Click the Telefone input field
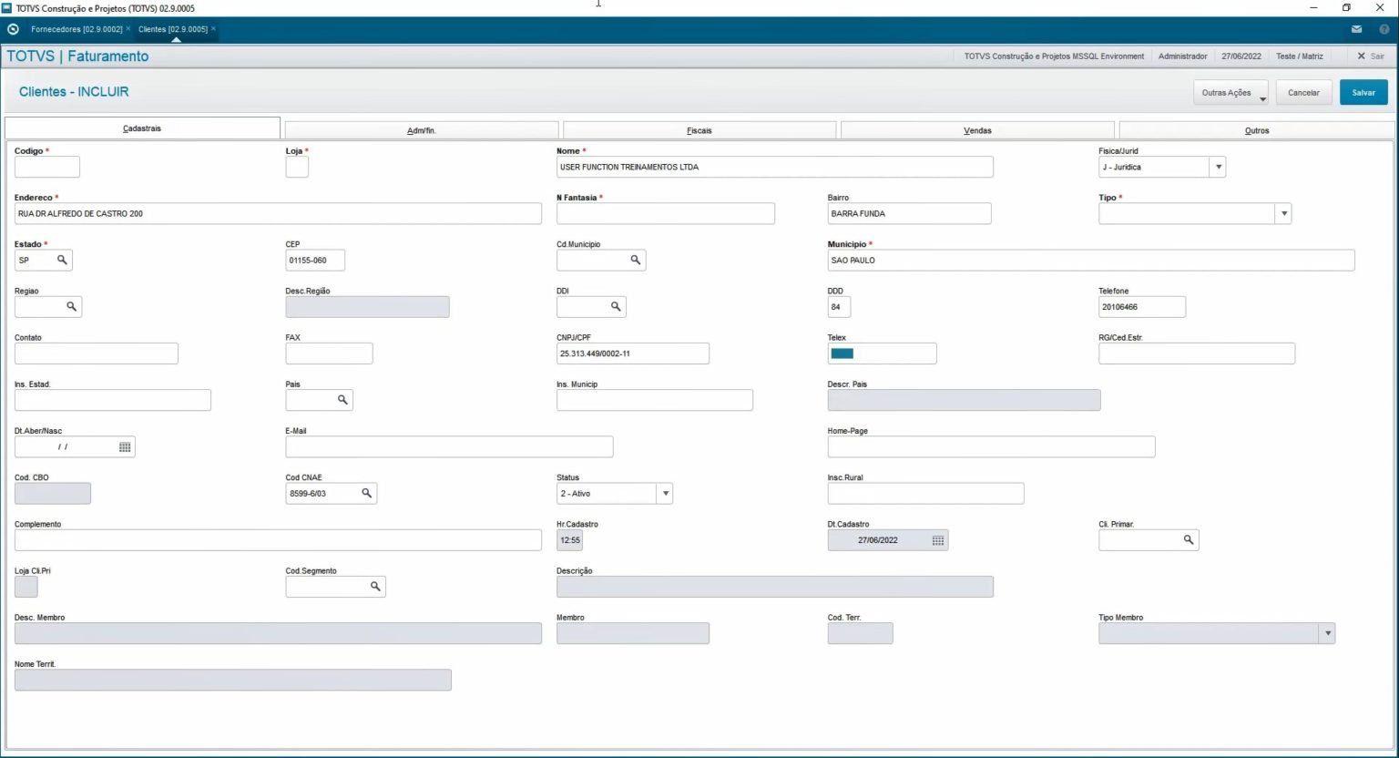The width and height of the screenshot is (1399, 758). point(1142,307)
